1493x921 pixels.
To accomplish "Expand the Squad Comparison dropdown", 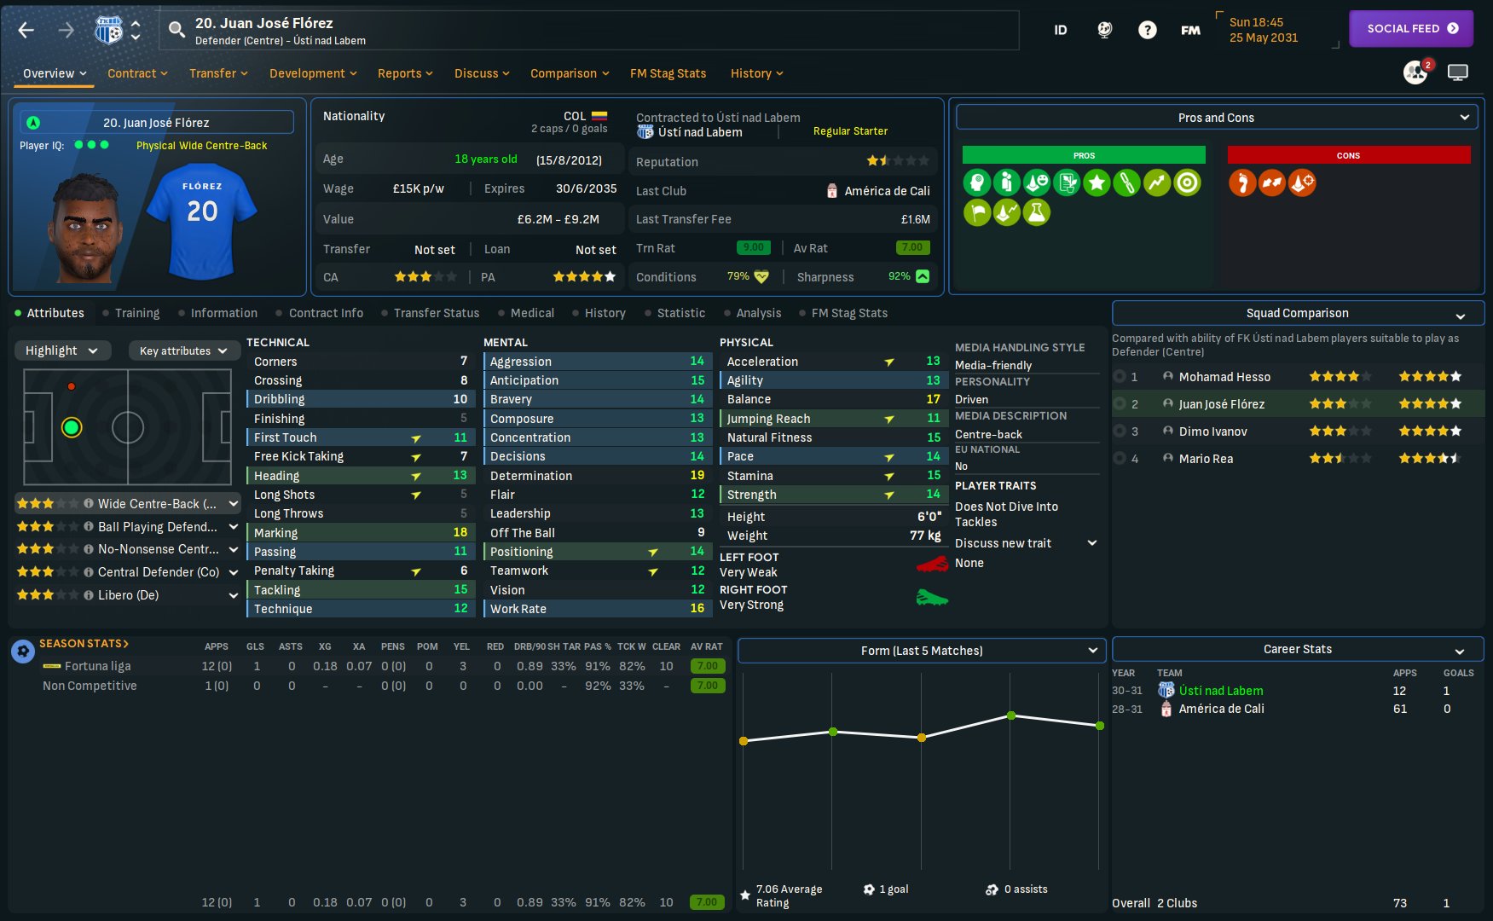I will [1298, 313].
